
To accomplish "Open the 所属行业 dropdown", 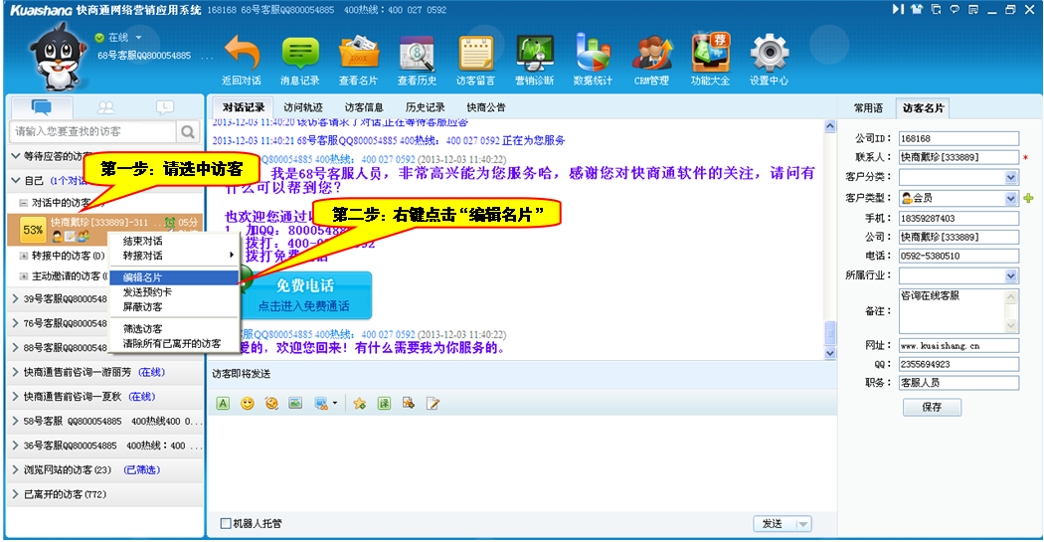I will (1011, 275).
